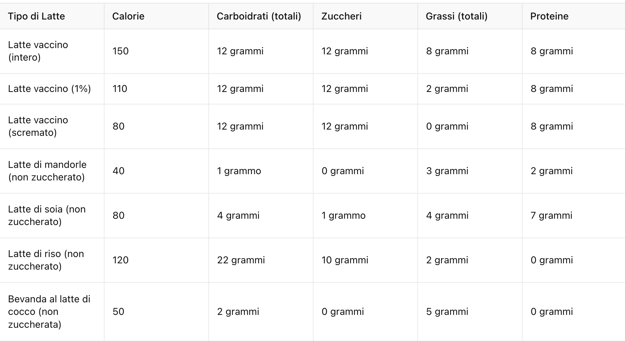The height and width of the screenshot is (341, 625).
Task: Select the "5 grammi" fat cell
Action: coord(447,312)
